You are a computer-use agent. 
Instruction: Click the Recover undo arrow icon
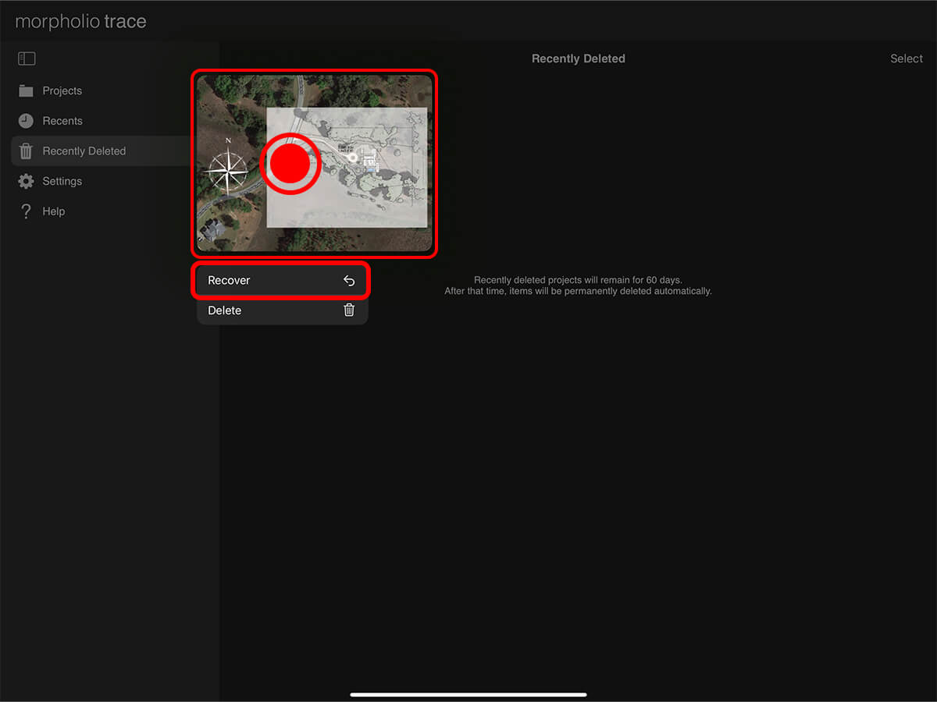349,281
